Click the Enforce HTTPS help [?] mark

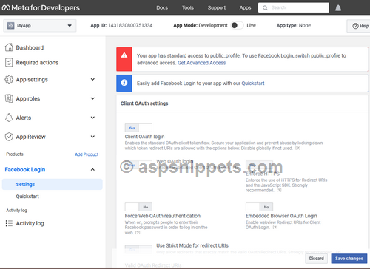pyautogui.click(x=279, y=191)
